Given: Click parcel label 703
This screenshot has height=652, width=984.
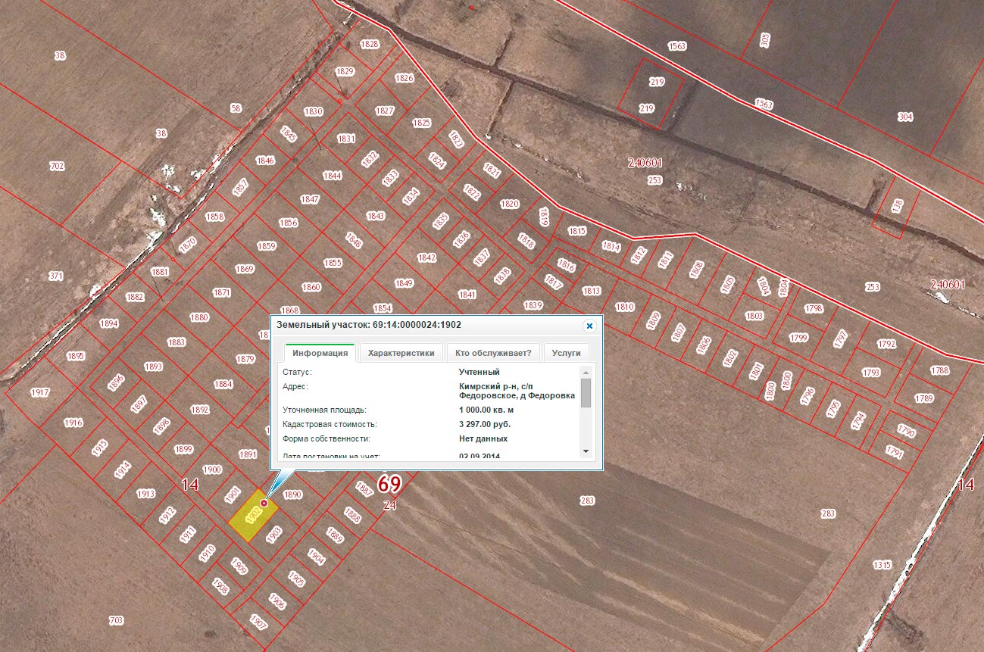Looking at the screenshot, I should tap(116, 621).
